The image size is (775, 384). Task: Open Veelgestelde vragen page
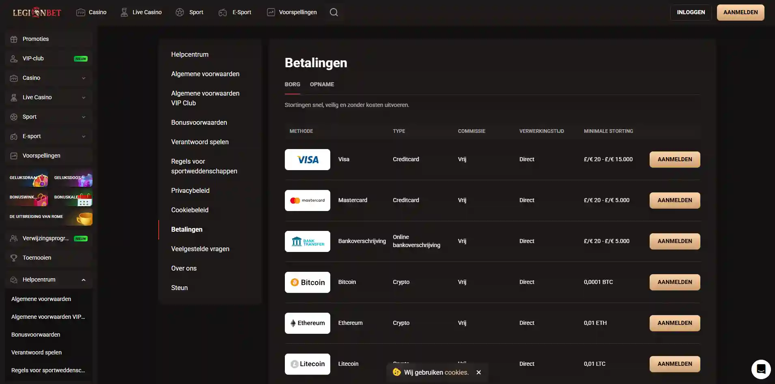pos(200,249)
